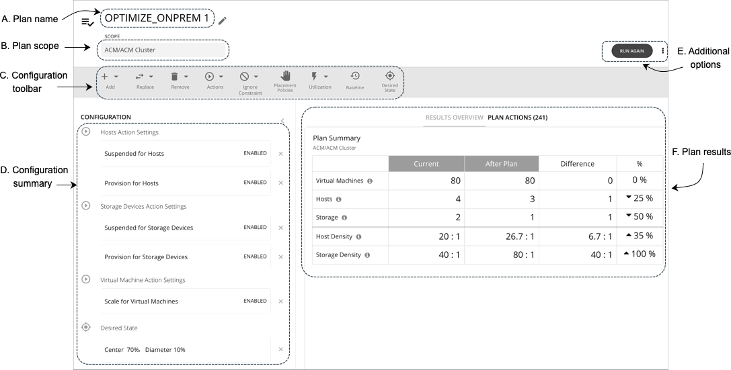Remove Provision for Hosts setting
This screenshot has height=370, width=731.
[x=280, y=183]
